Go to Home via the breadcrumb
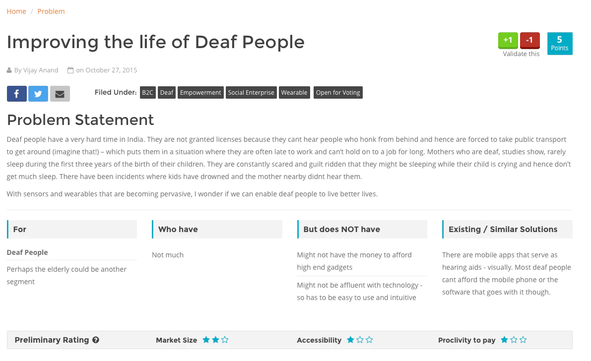The width and height of the screenshot is (591, 361). pyautogui.click(x=16, y=11)
